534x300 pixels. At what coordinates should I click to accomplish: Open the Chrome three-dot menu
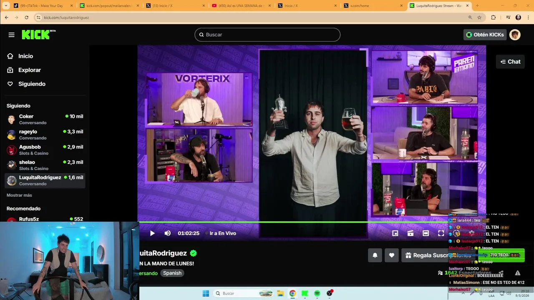528,17
